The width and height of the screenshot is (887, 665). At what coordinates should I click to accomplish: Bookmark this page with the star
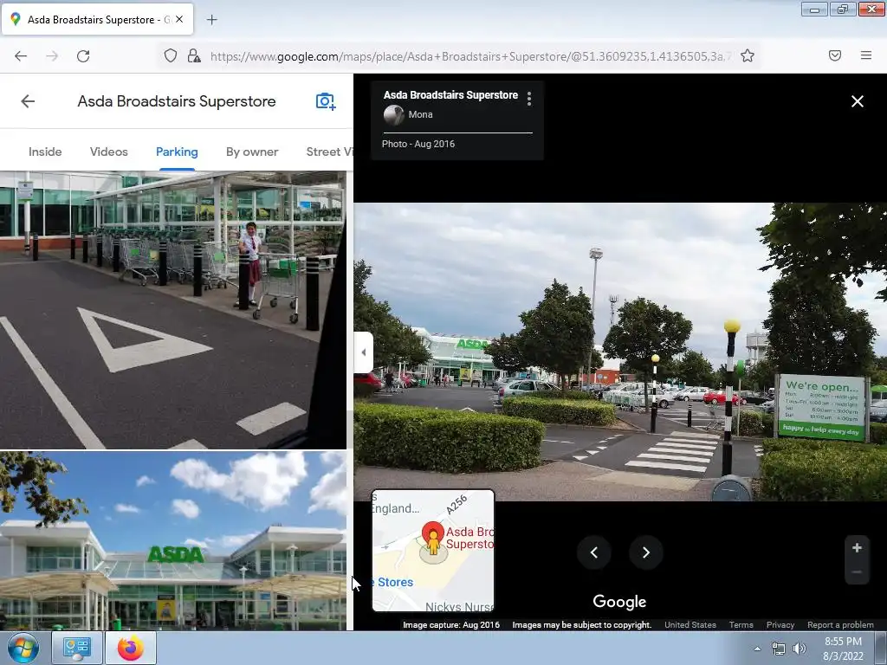click(x=748, y=56)
